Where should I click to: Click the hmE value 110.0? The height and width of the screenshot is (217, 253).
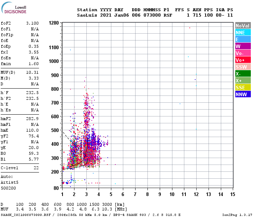tap(32, 130)
